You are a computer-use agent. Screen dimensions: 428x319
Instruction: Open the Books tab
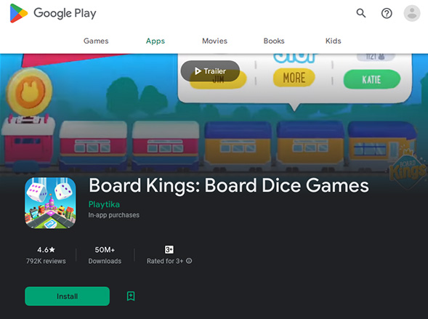(x=274, y=41)
